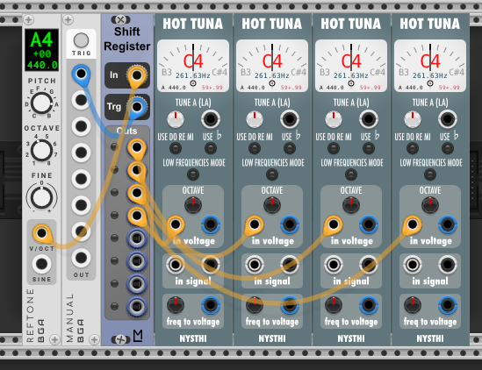Viewport: 482px width, 370px height.
Task: Click the first Hot Tuna module title
Action: 193,24
